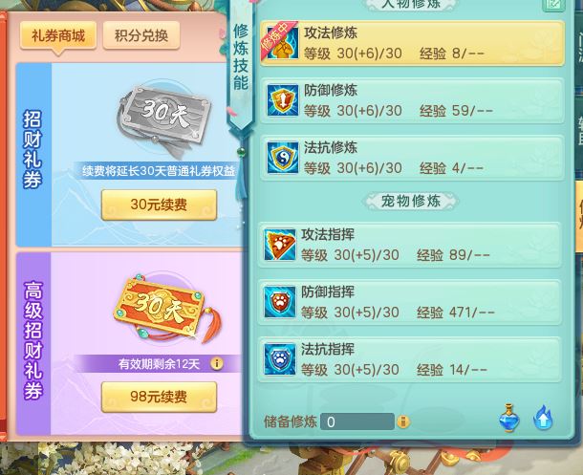Viewport: 583px width, 475px height.
Task: Select the 防御指挥 row with experience 471
Action: [x=409, y=303]
